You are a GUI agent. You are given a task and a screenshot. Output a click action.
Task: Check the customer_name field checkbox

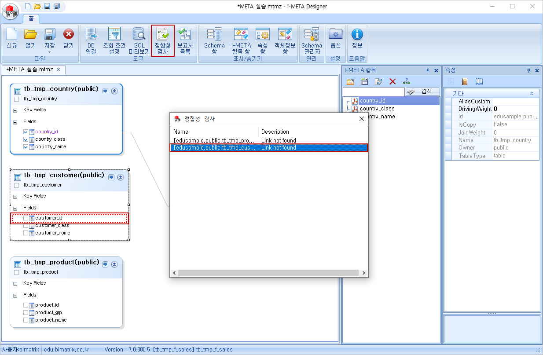click(x=26, y=233)
